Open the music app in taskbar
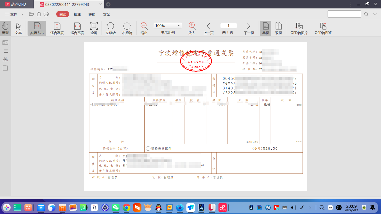 click(83, 208)
